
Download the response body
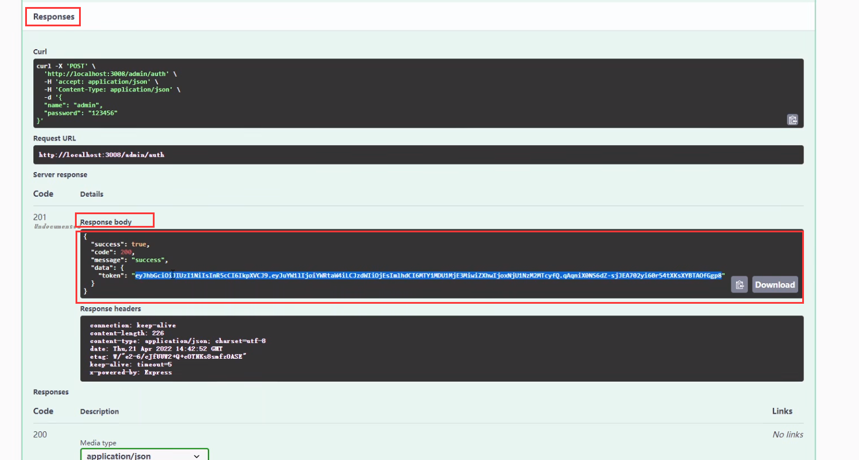(775, 284)
